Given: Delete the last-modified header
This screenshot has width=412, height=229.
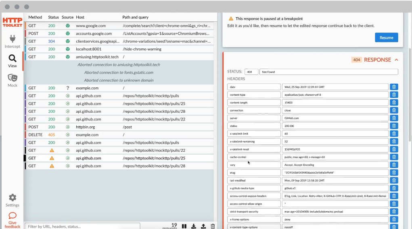Looking at the screenshot, I should 394,180.
